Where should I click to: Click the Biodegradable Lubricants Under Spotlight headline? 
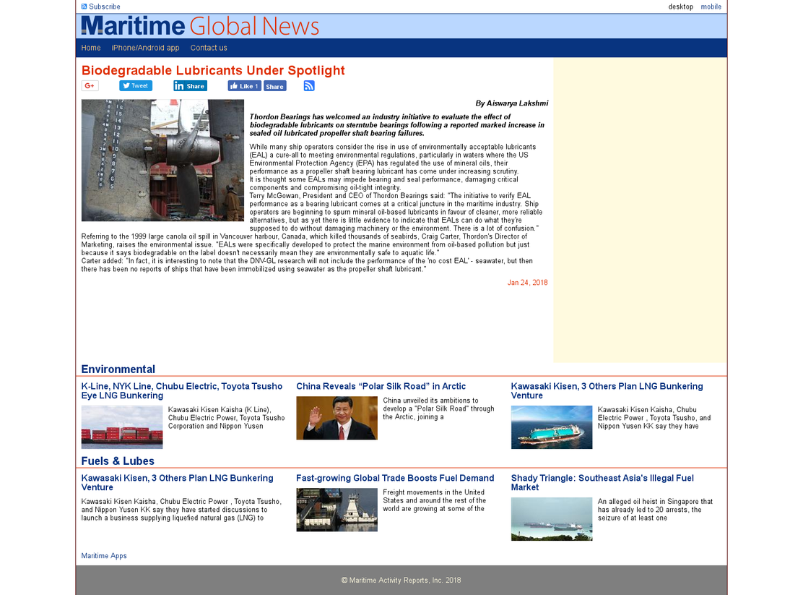coord(213,70)
